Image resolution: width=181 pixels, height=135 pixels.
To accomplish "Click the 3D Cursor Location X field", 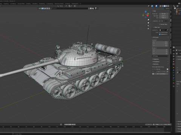I will pyautogui.click(x=160, y=42).
